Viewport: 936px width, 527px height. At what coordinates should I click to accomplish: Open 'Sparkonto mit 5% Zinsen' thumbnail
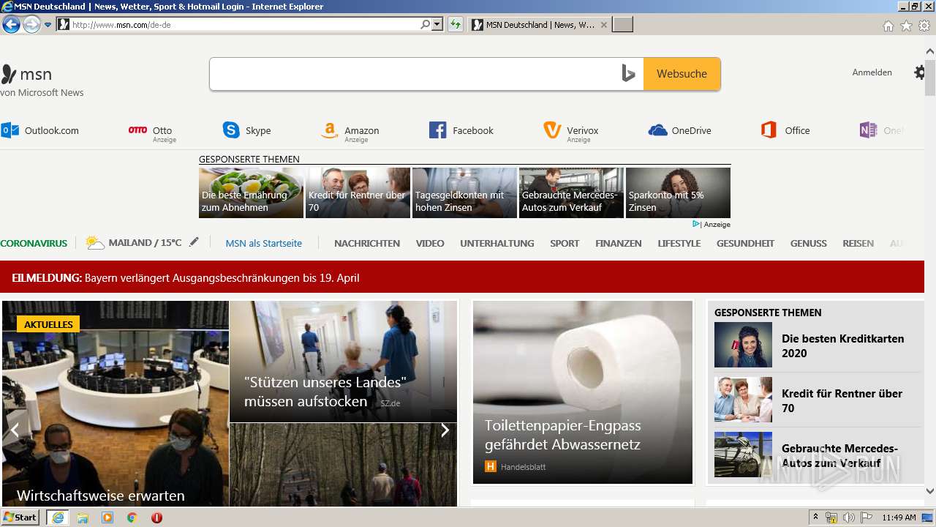coord(678,193)
